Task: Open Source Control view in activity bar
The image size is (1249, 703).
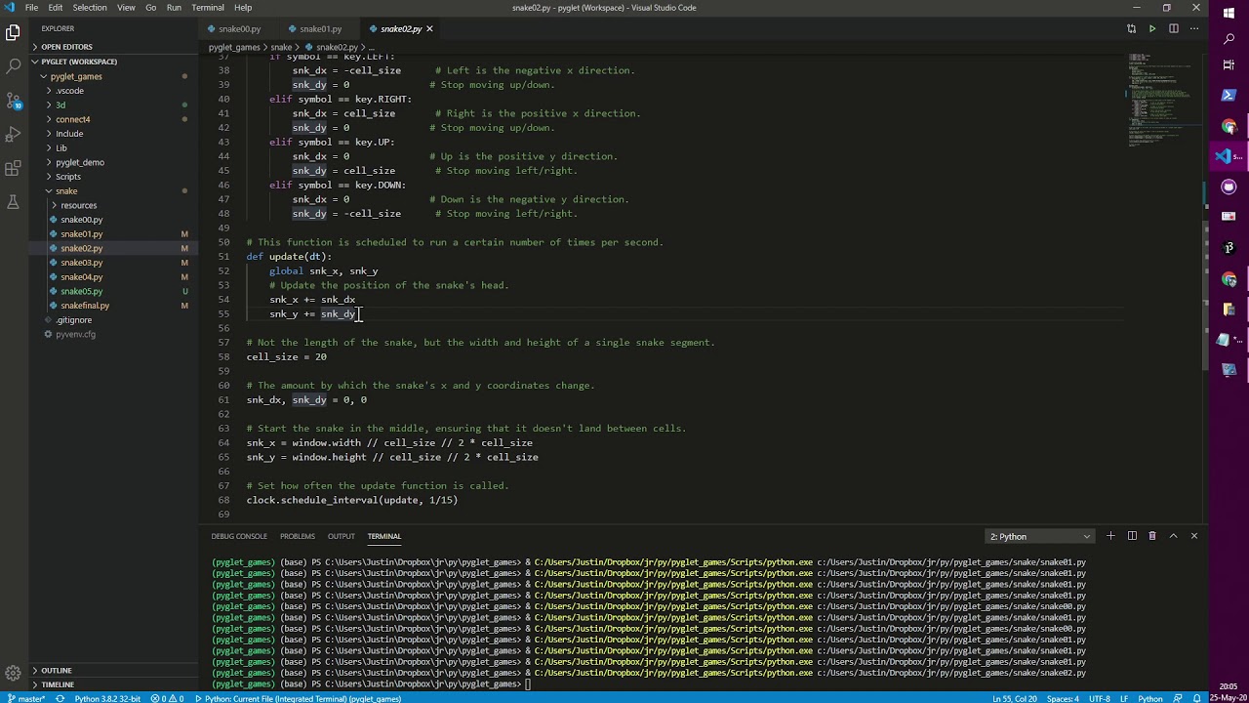Action: coord(14,101)
